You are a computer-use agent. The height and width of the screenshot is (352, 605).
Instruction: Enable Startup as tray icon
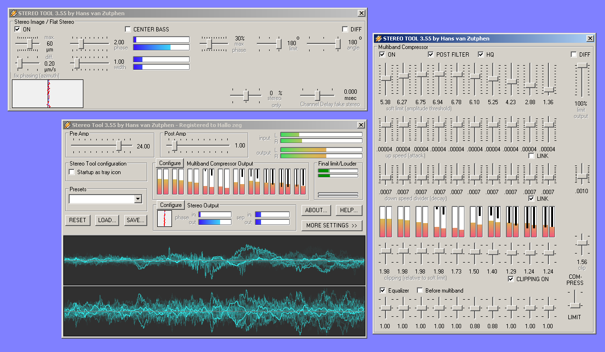72,172
